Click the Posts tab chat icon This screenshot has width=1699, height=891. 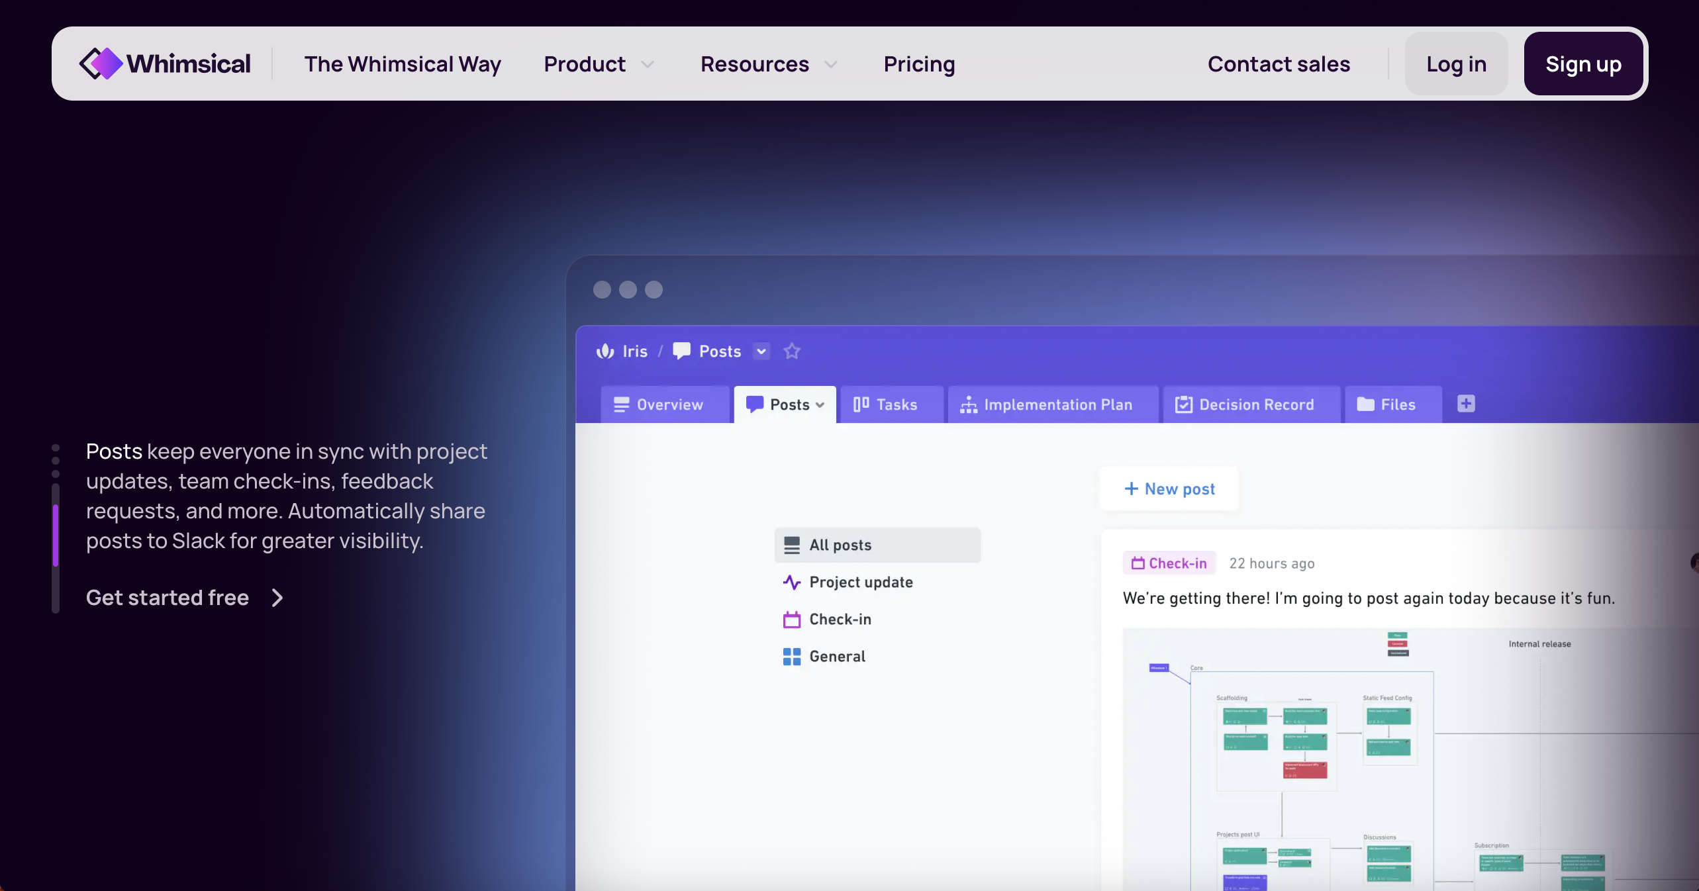coord(755,404)
